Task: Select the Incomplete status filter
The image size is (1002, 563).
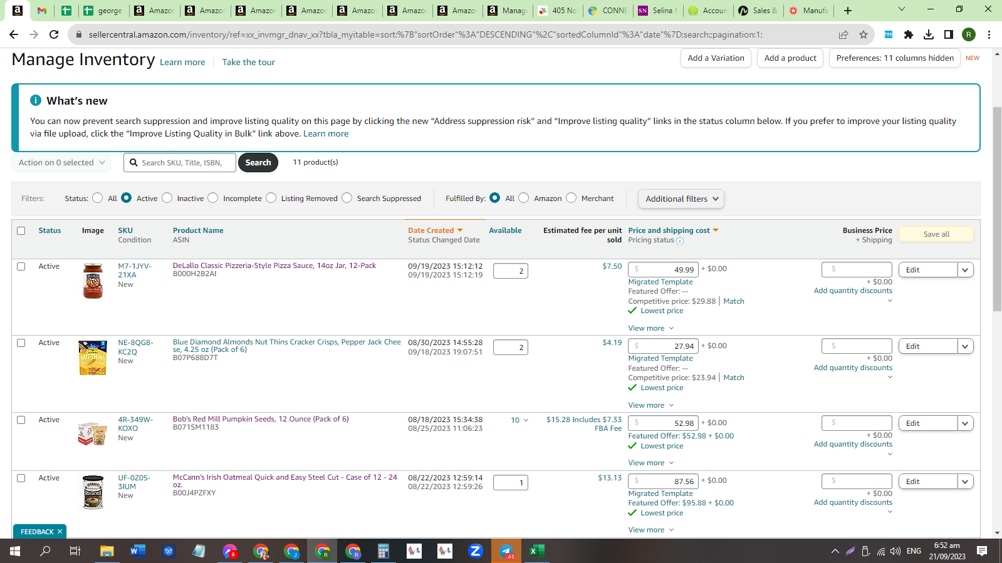Action: [213, 198]
